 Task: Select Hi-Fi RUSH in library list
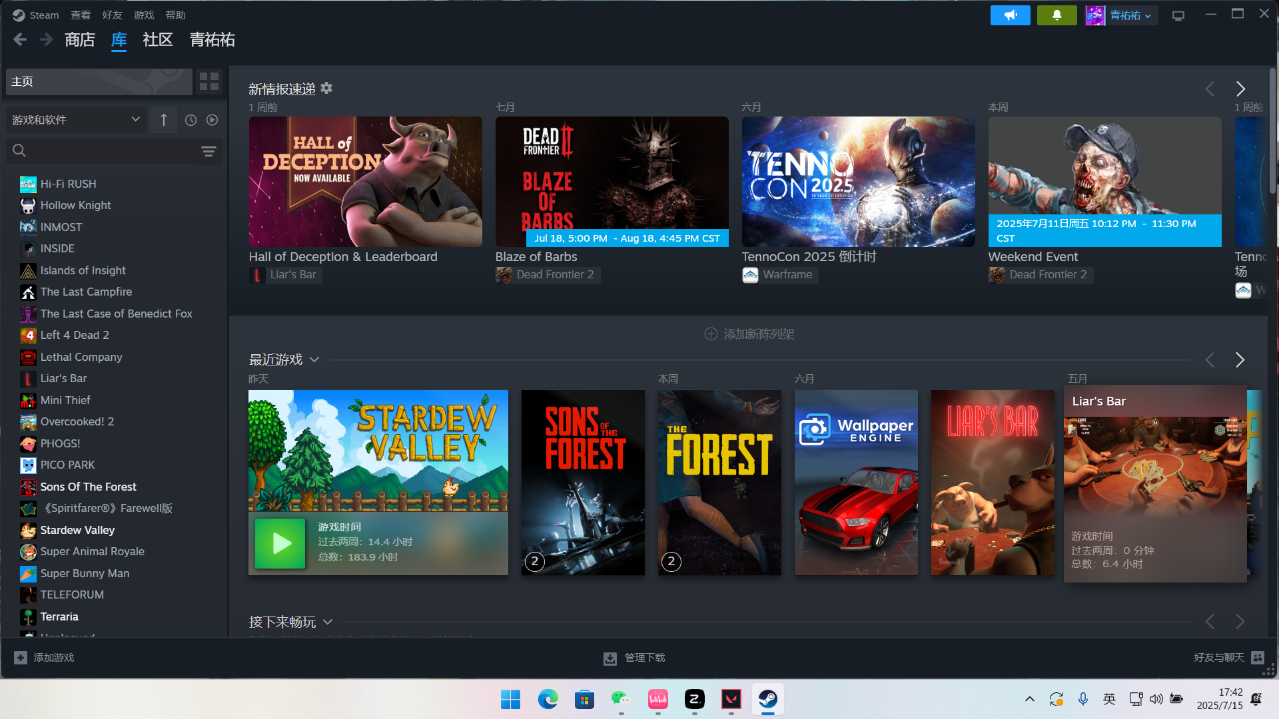[68, 184]
